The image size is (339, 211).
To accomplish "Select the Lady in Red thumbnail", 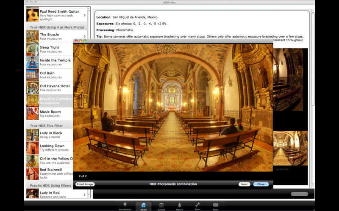I will [x=33, y=194].
